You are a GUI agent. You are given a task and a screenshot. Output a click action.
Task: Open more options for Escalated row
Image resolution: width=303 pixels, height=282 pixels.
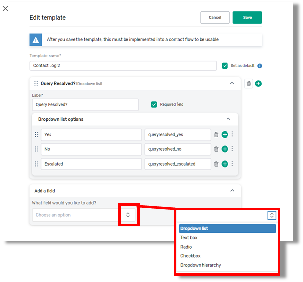(x=232, y=164)
